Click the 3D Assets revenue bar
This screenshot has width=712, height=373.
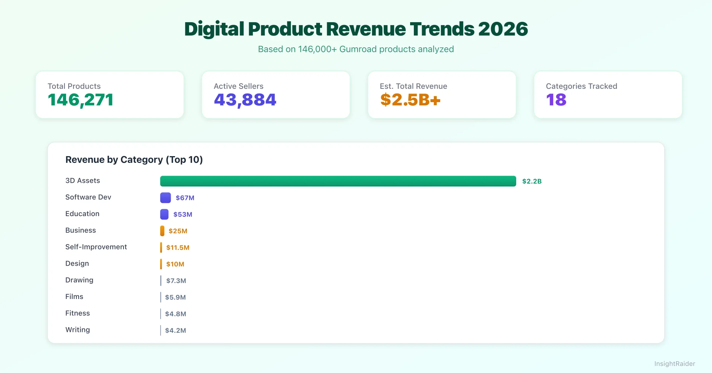coord(337,181)
